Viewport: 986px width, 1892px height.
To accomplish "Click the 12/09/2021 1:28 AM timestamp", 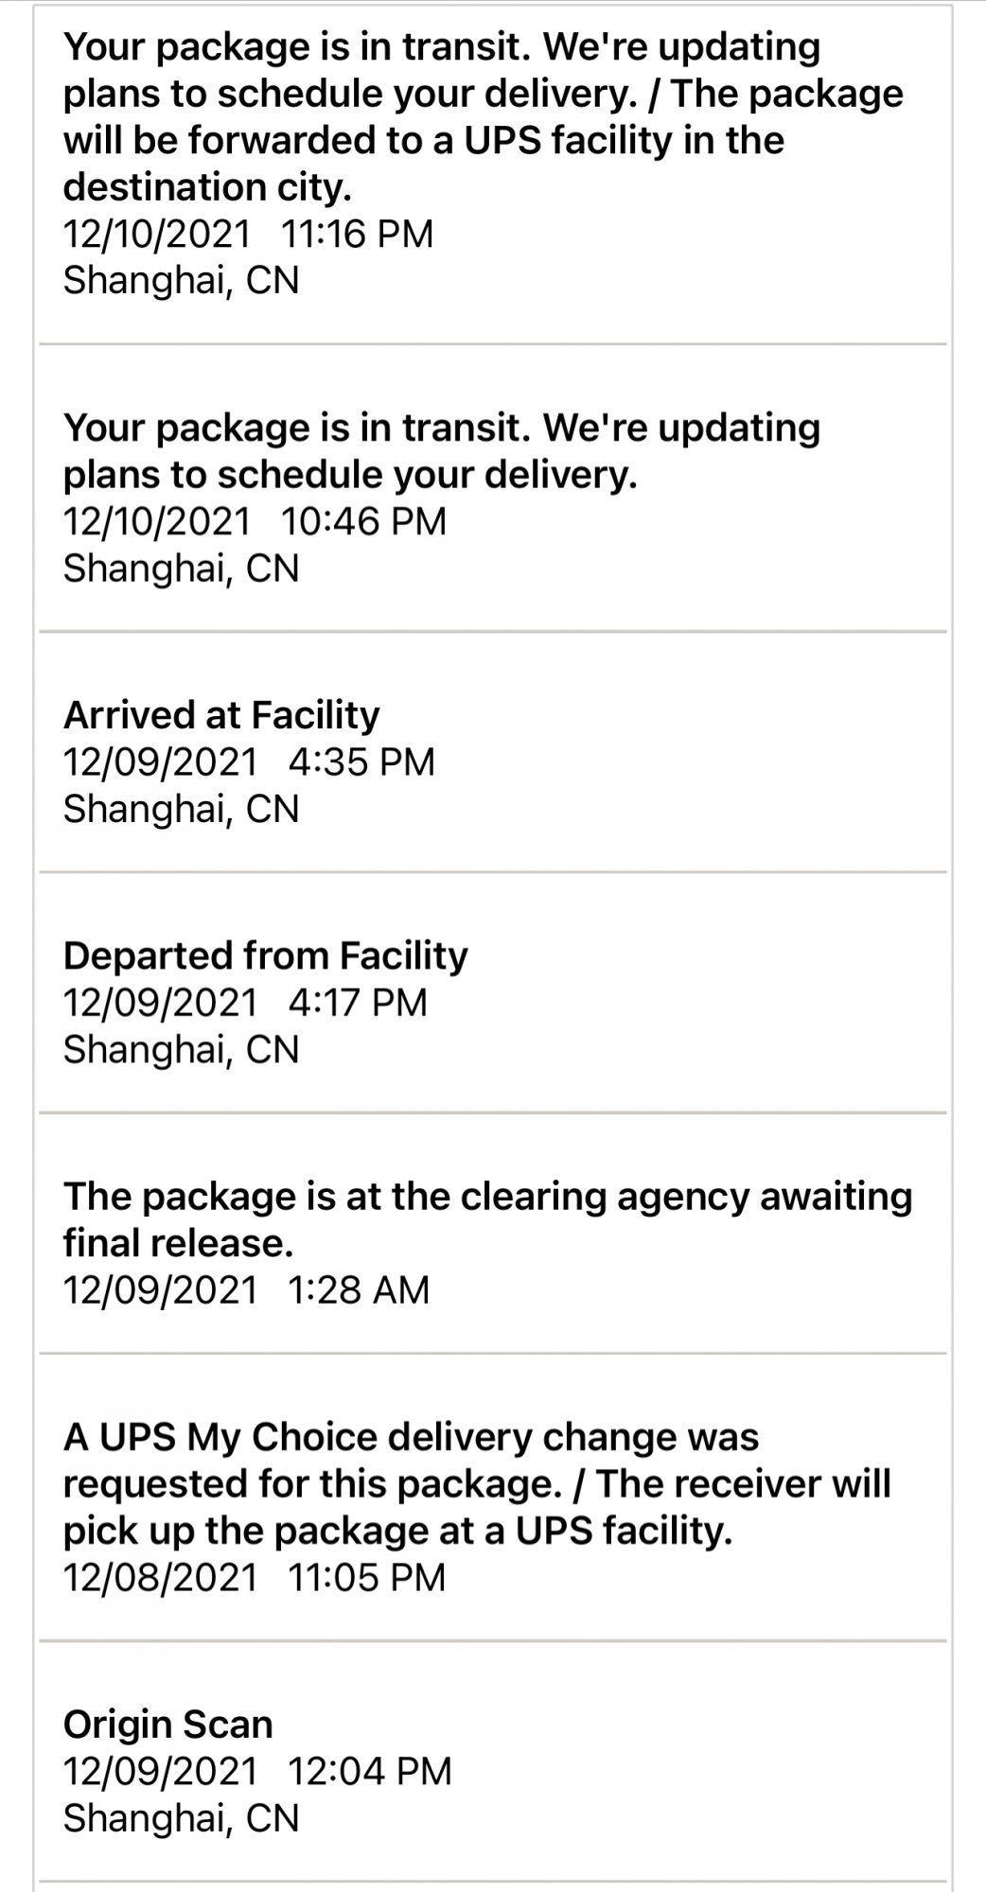I will coord(246,1289).
